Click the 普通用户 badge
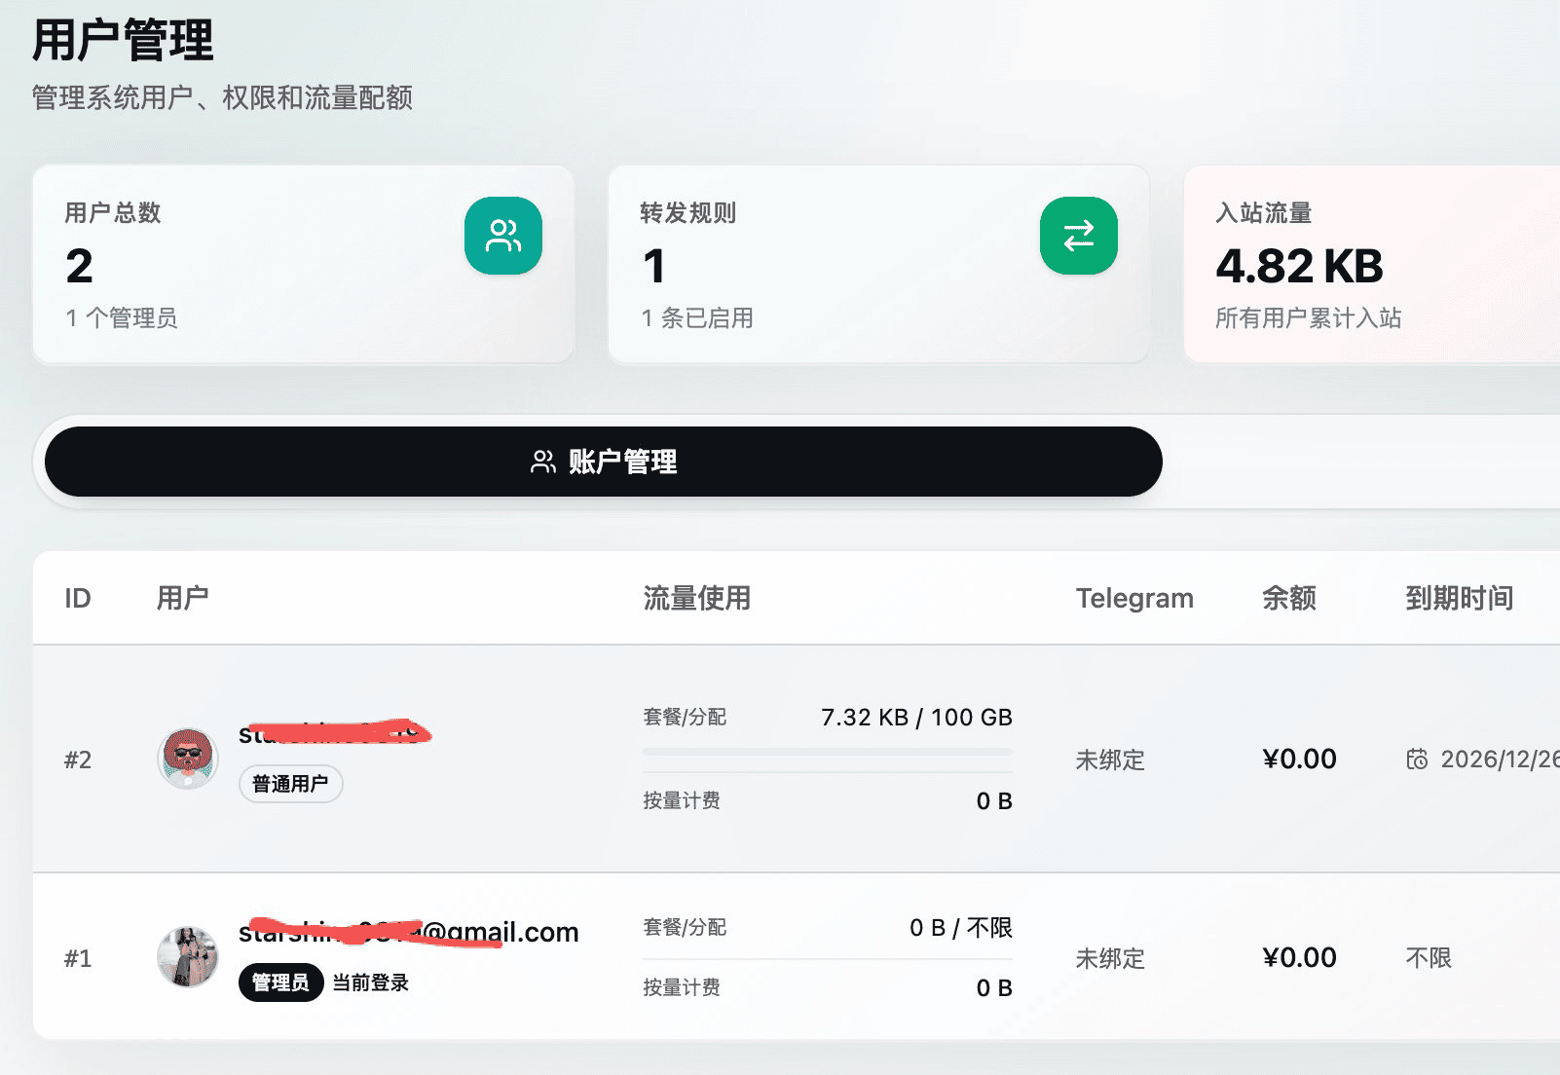The image size is (1560, 1075). click(290, 784)
